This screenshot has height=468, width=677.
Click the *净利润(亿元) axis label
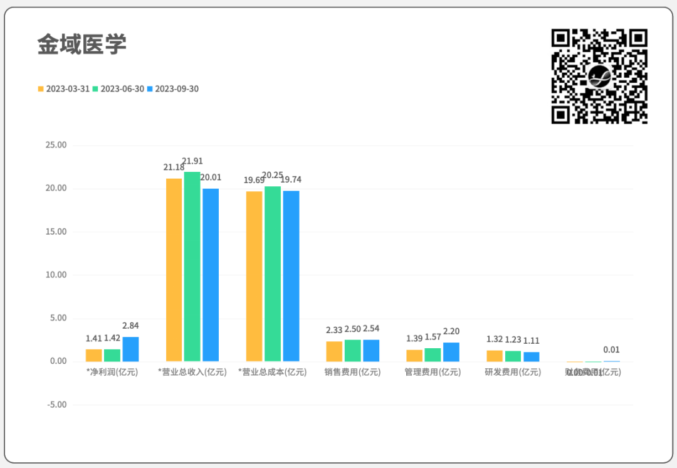click(x=112, y=372)
